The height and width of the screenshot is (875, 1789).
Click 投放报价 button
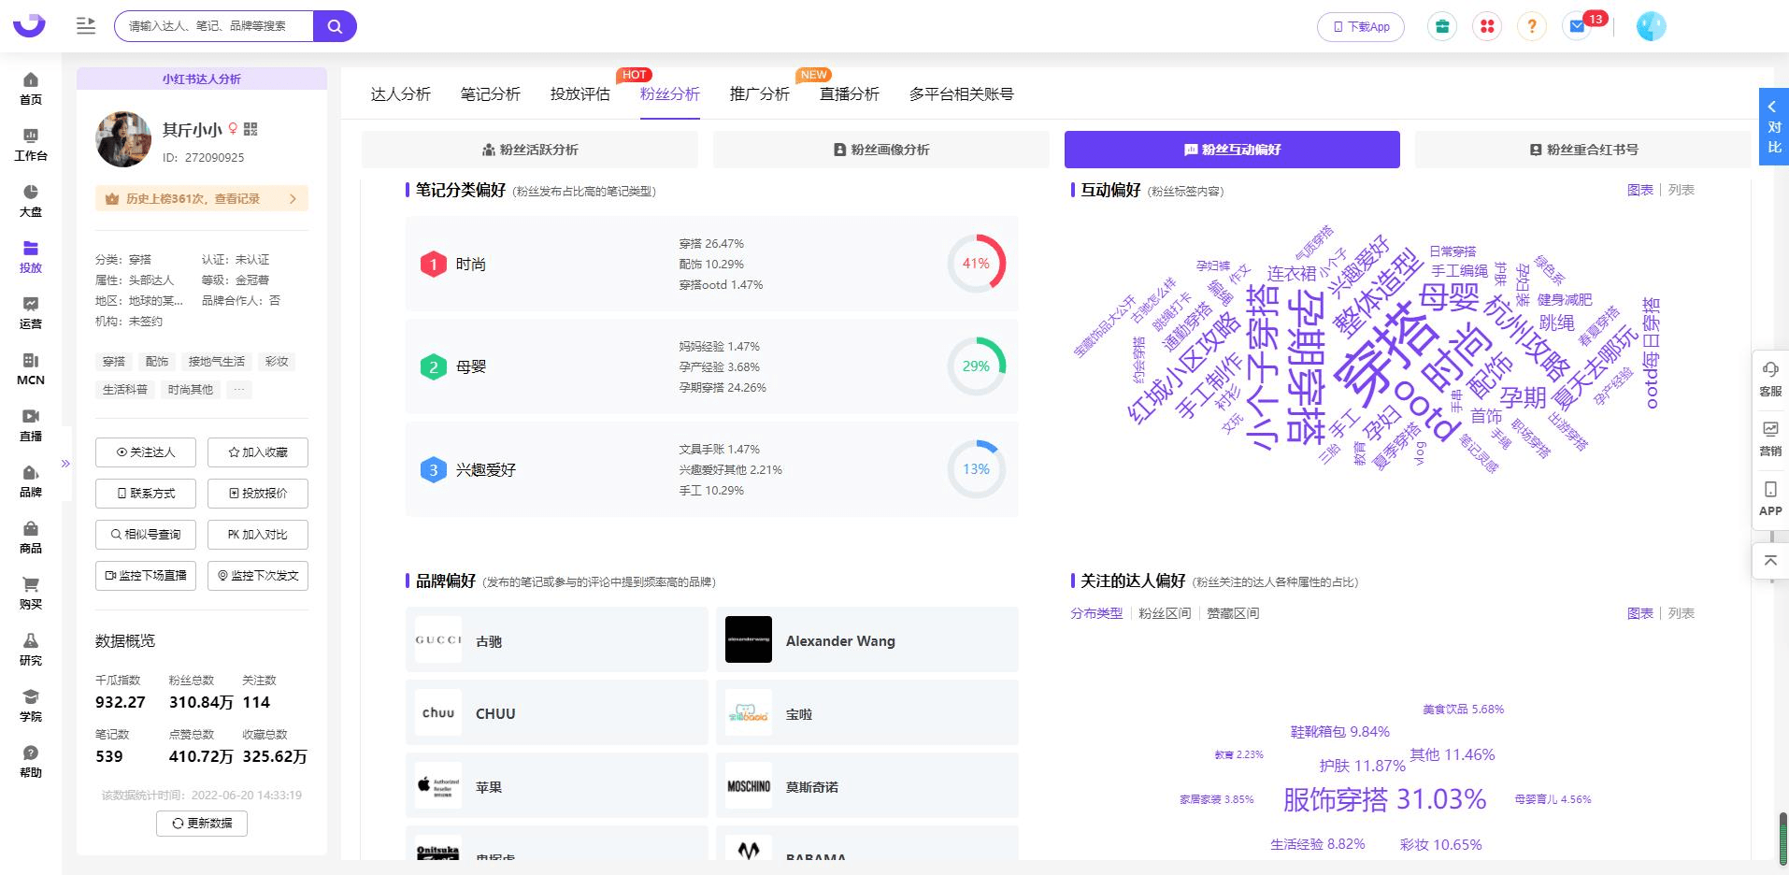pyautogui.click(x=258, y=494)
